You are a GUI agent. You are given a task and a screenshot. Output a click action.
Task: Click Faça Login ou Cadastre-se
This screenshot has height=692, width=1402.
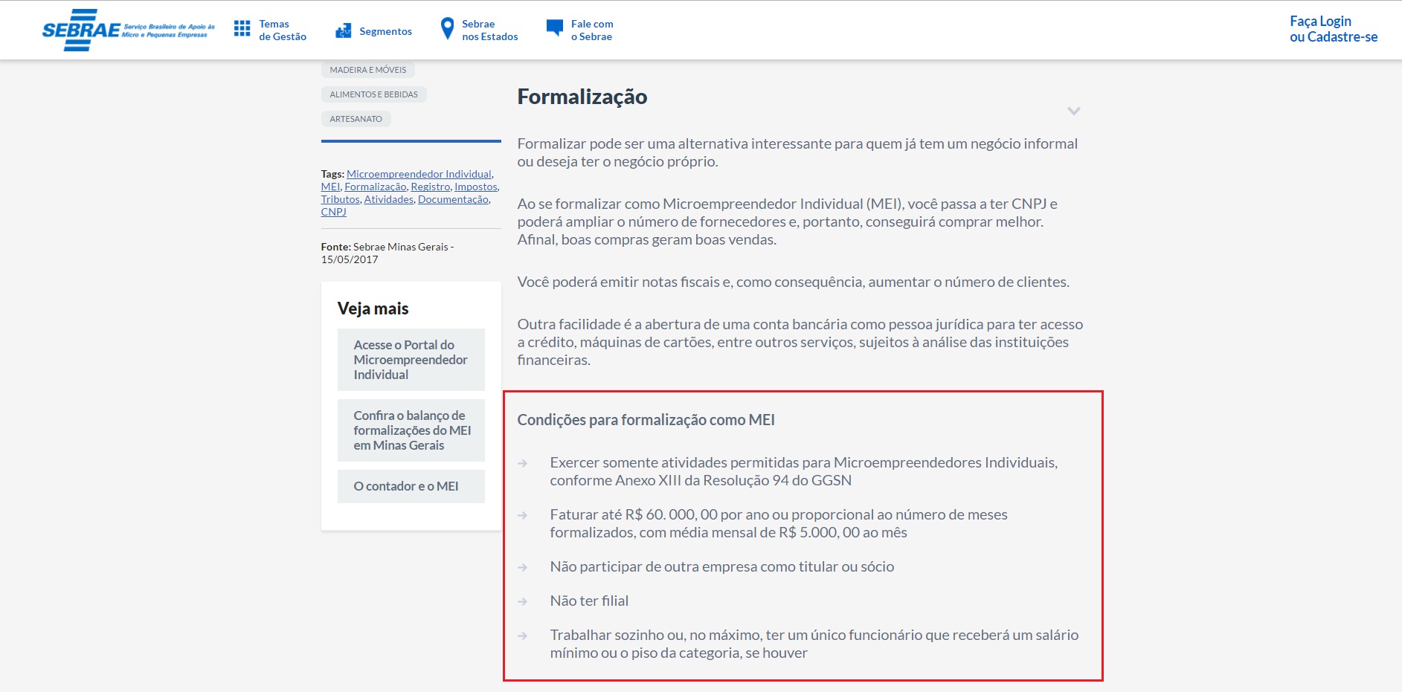coord(1334,29)
